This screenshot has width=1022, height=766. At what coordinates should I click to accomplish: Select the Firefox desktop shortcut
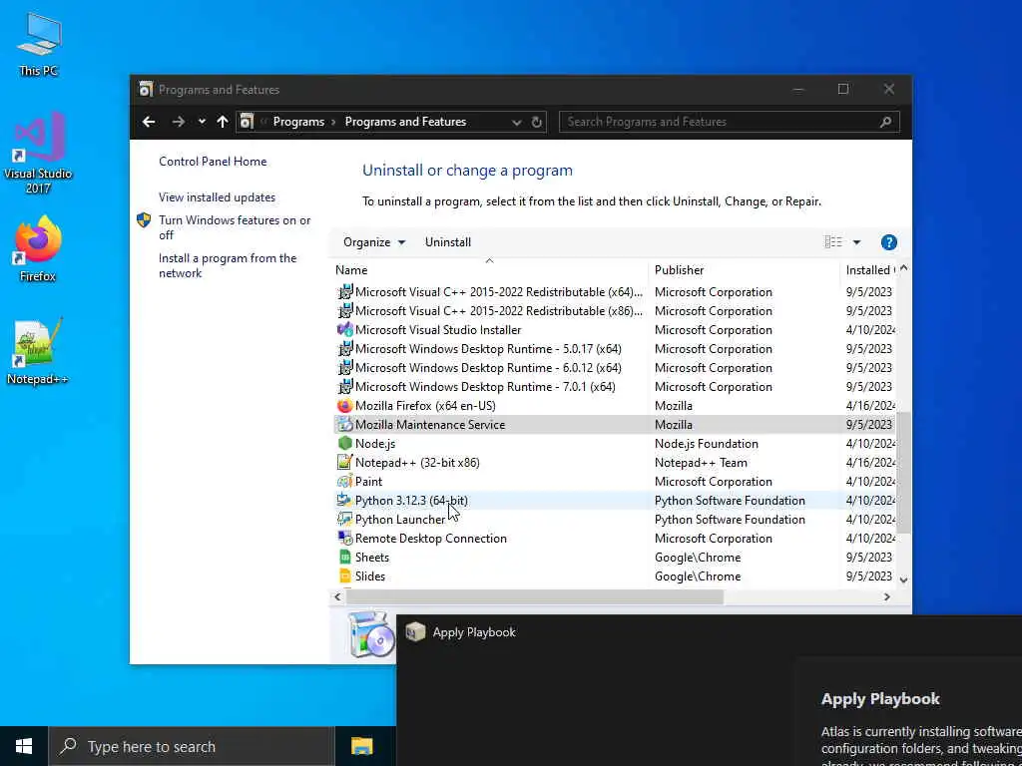coord(38,248)
